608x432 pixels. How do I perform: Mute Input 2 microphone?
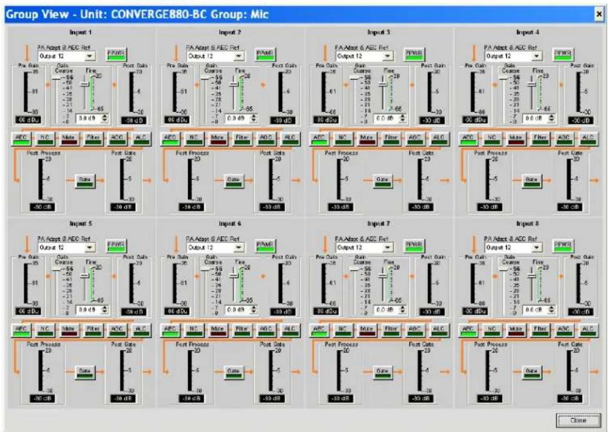click(x=217, y=139)
